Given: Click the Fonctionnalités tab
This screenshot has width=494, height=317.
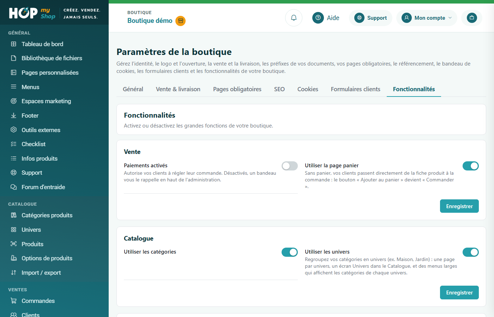Looking at the screenshot, I should pyautogui.click(x=414, y=89).
